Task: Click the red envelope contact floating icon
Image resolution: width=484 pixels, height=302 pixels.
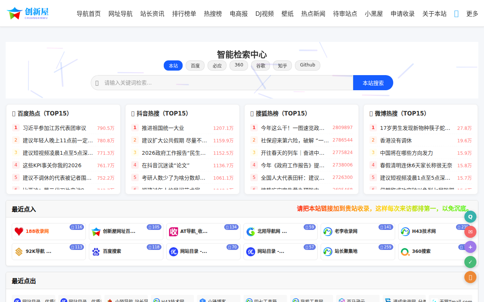Action: click(x=470, y=231)
